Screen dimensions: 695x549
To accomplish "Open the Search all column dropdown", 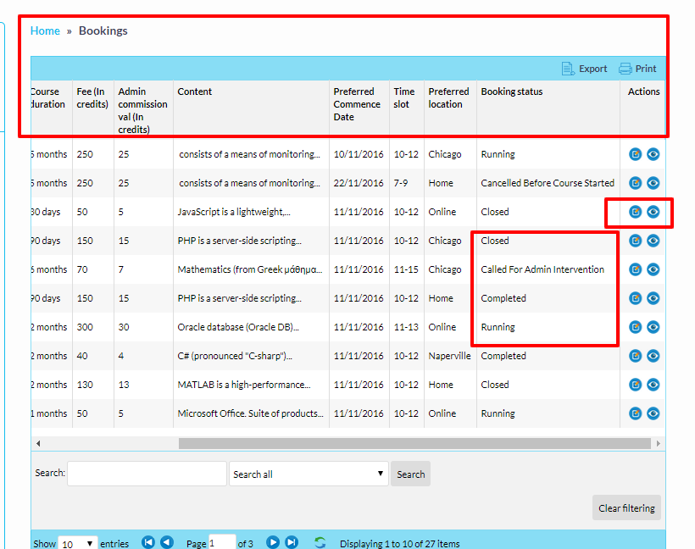I will point(309,474).
